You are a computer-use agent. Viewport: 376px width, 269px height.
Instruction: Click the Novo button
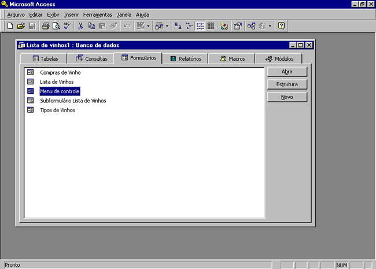pyautogui.click(x=287, y=97)
